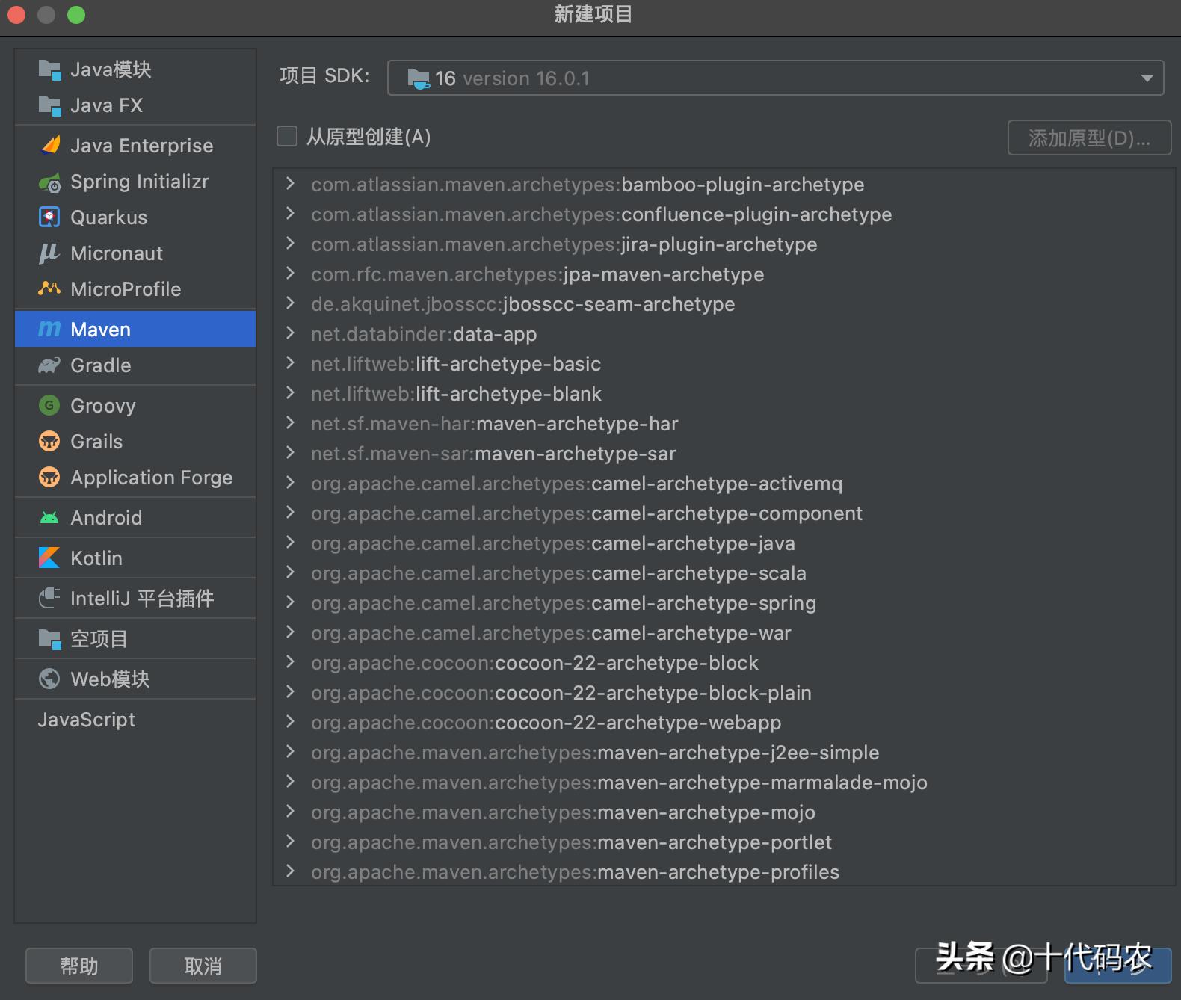Select maven-archetype-profiles row

(724, 871)
